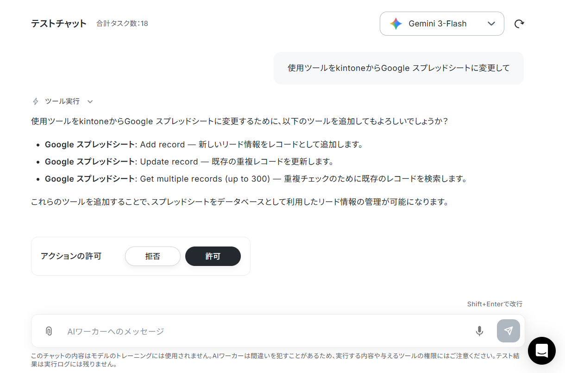Click the 拒否 button
This screenshot has height=373, width=565.
[153, 256]
